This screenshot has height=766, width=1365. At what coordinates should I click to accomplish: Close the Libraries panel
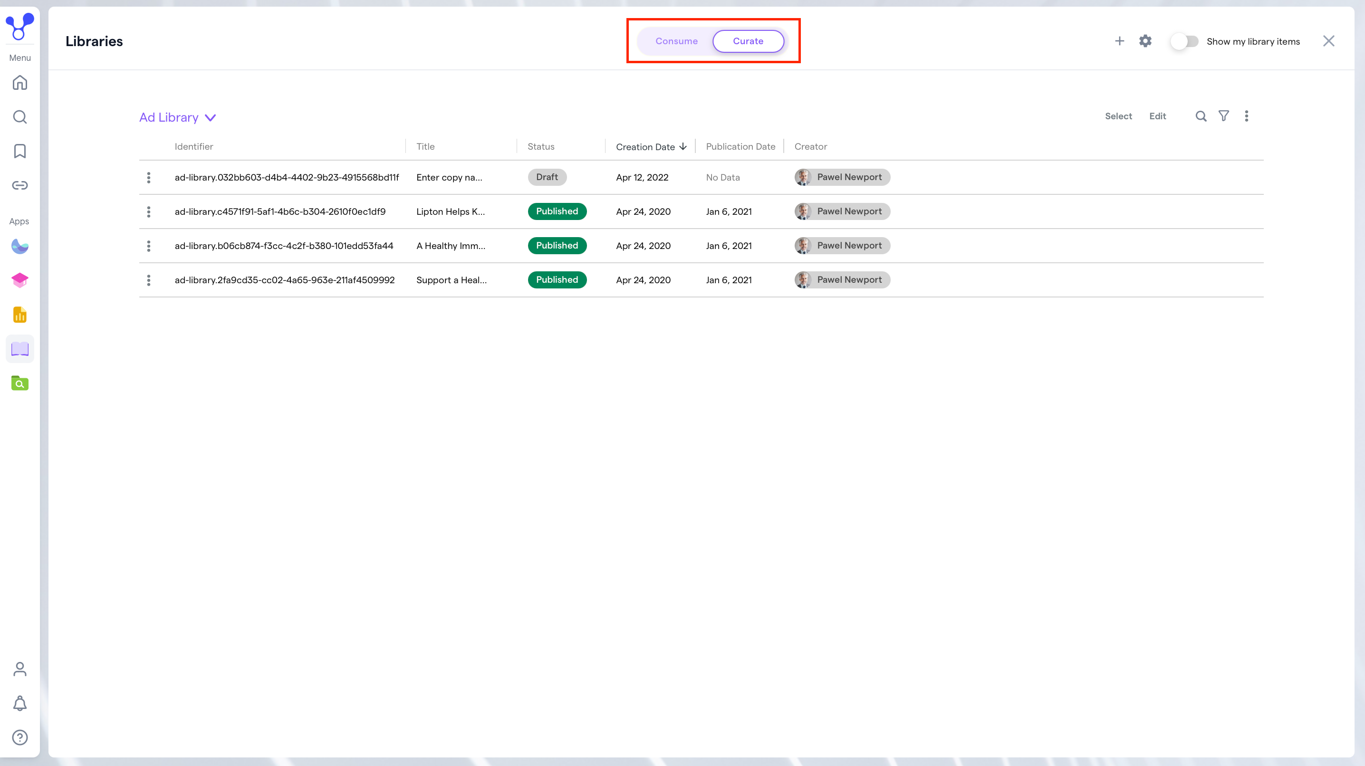tap(1329, 41)
